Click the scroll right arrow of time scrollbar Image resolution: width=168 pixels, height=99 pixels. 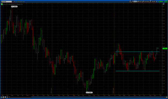point(165,97)
